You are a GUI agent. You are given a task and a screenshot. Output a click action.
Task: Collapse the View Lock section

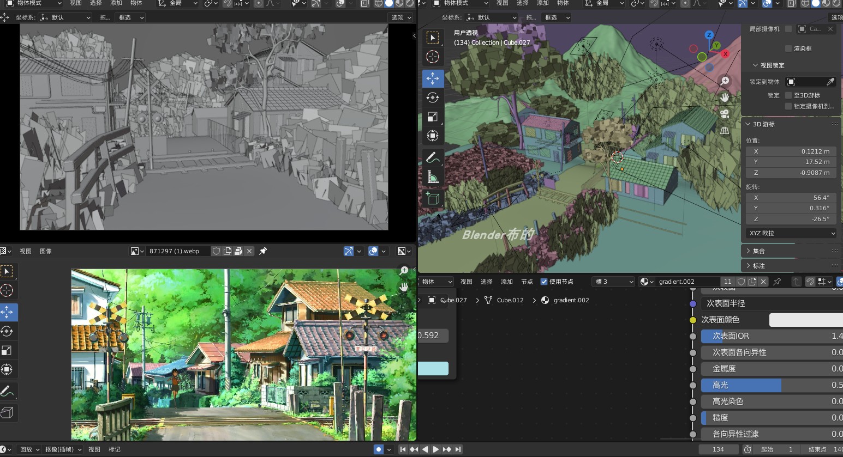coord(768,65)
